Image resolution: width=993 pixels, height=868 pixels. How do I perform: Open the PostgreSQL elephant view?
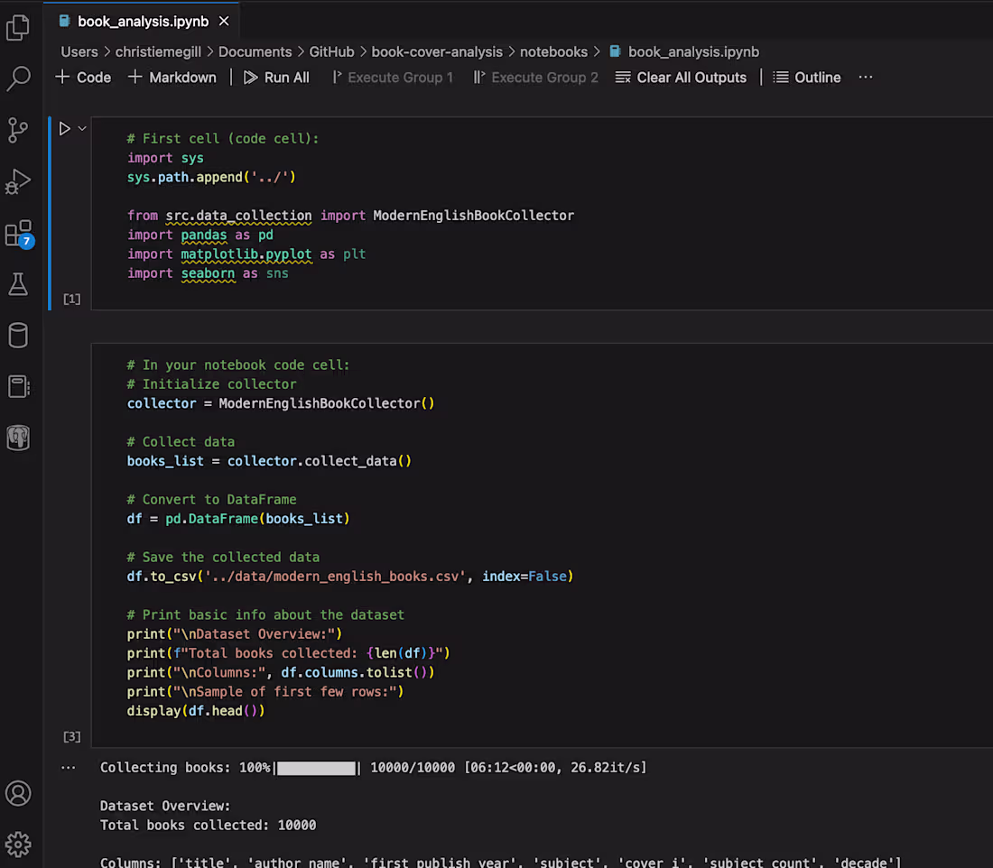[18, 438]
